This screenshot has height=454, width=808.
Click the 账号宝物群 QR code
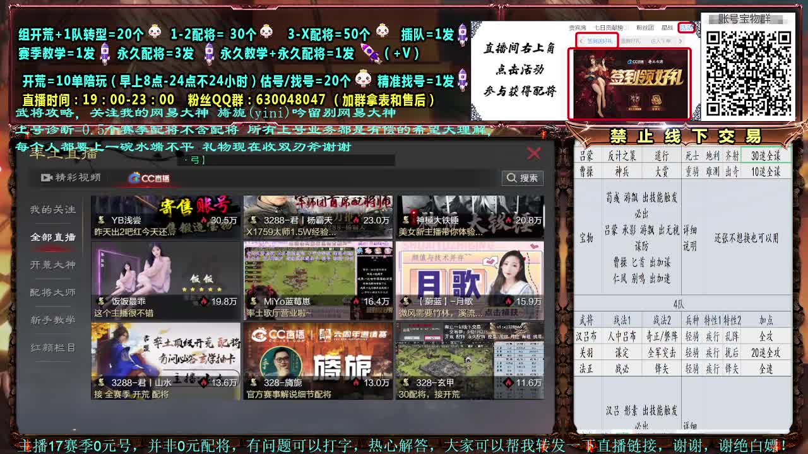pyautogui.click(x=748, y=73)
